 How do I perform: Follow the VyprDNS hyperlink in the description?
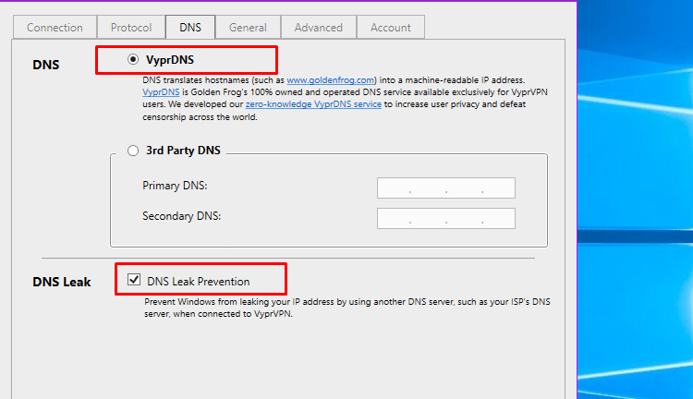[x=161, y=92]
